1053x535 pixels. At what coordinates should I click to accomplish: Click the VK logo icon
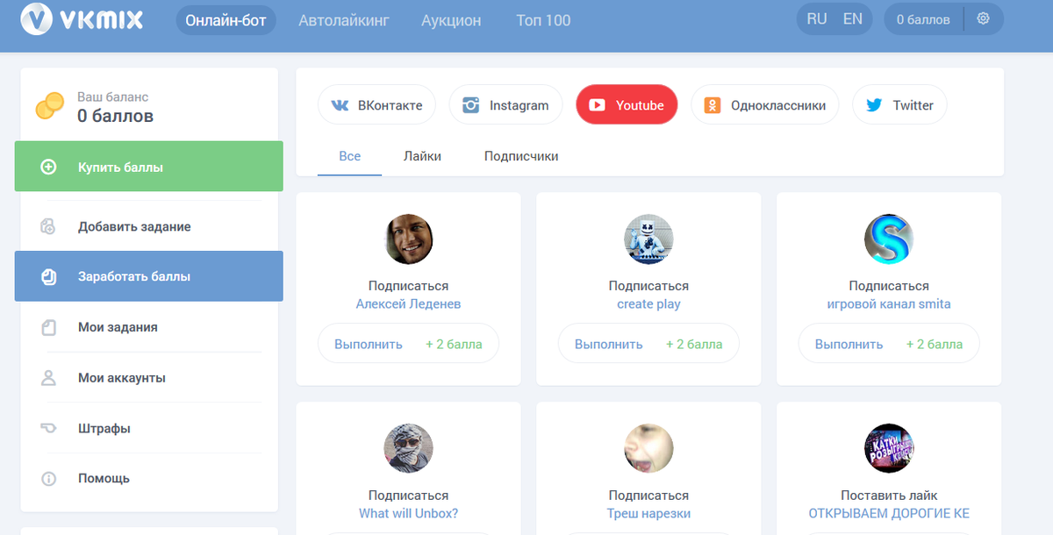point(340,105)
